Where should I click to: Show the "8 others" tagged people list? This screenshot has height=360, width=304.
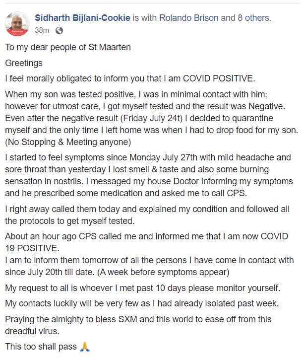tap(254, 18)
